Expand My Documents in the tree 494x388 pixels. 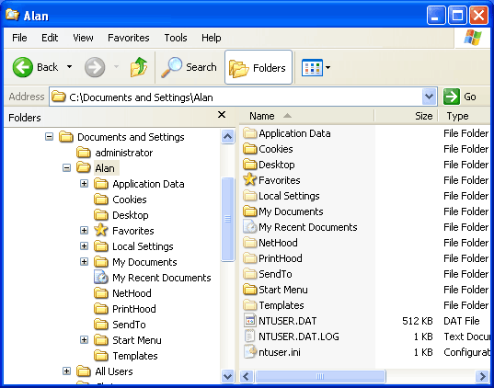tap(84, 262)
